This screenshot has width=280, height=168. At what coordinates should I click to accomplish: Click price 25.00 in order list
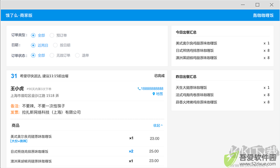point(154,151)
